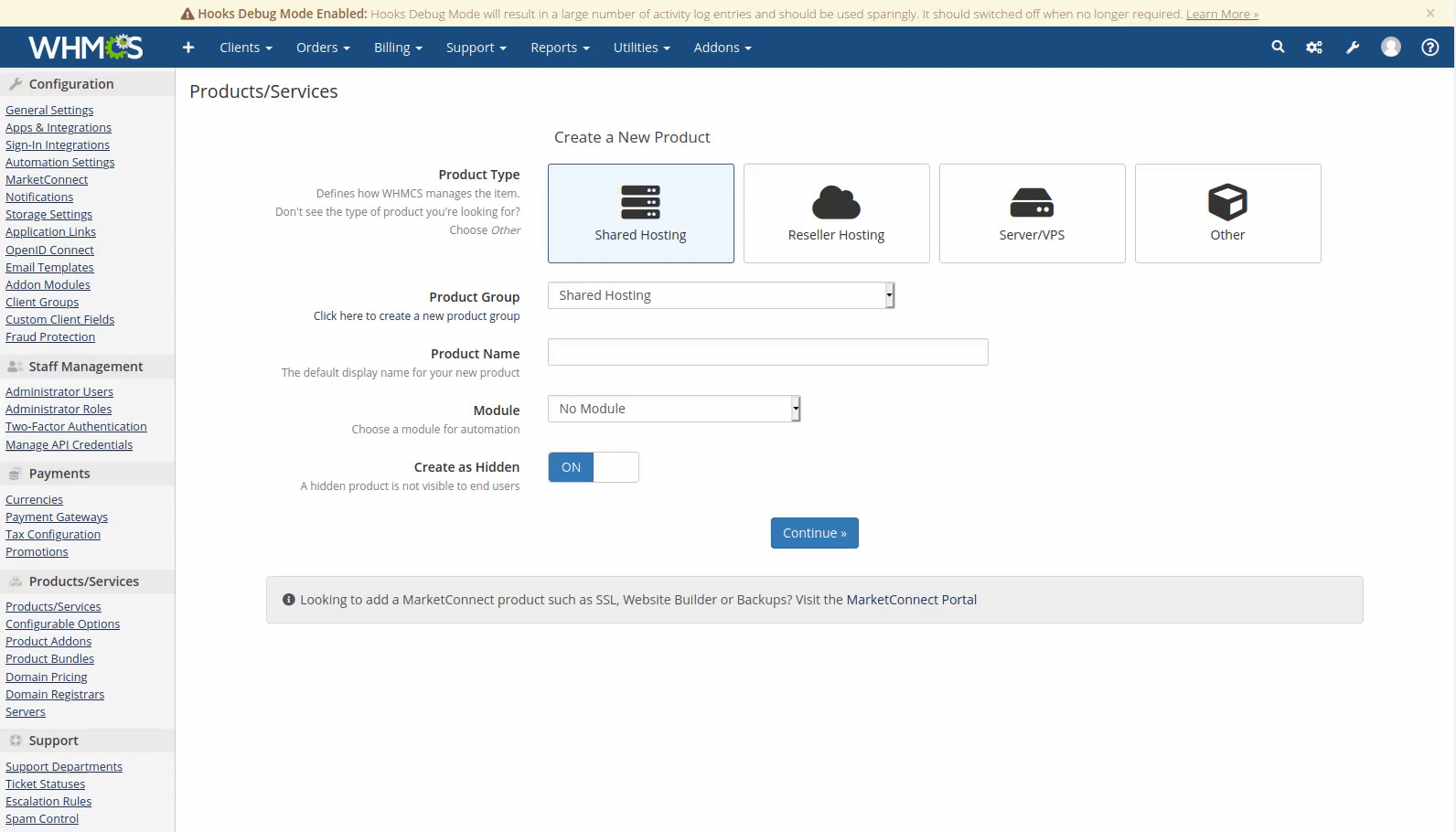The width and height of the screenshot is (1456, 832).
Task: Select the Server/VPS product type
Action: 1033,213
